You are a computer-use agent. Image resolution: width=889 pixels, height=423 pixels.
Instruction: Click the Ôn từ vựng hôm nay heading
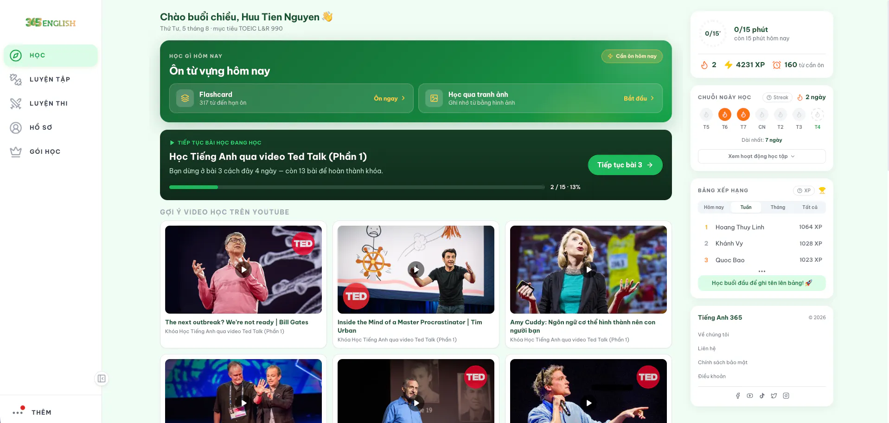pyautogui.click(x=219, y=71)
